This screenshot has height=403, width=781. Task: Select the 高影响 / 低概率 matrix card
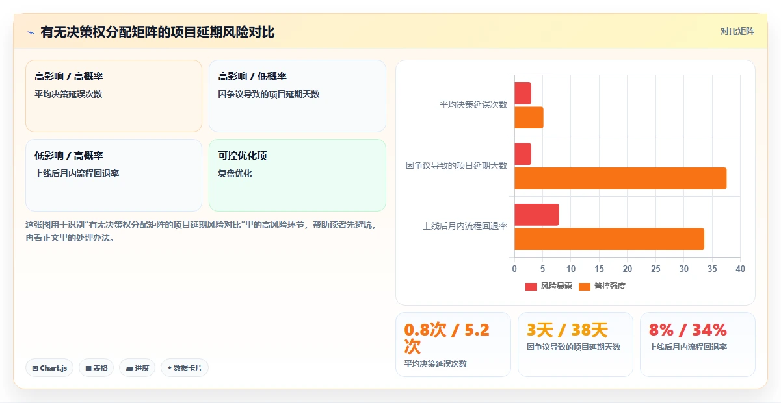(297, 96)
